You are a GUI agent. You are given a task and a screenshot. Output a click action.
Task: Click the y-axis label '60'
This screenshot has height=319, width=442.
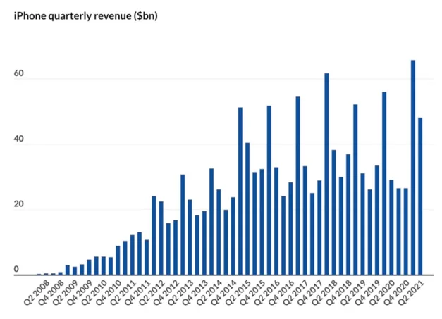pos(18,73)
